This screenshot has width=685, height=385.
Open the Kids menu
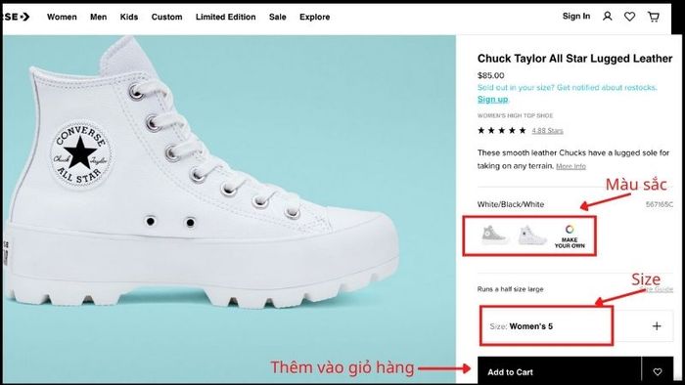coord(129,17)
